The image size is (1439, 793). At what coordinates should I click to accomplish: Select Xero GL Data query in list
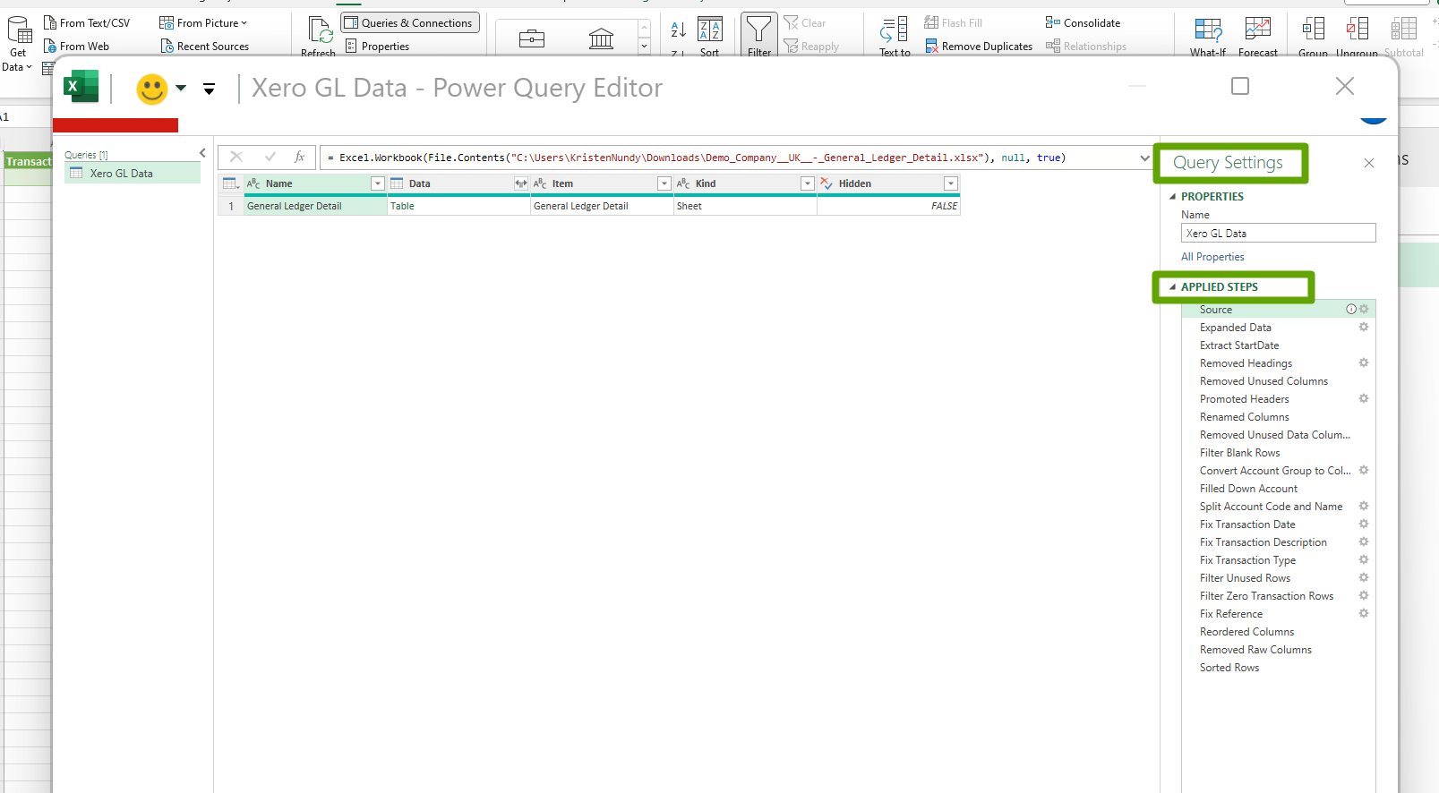coord(133,174)
